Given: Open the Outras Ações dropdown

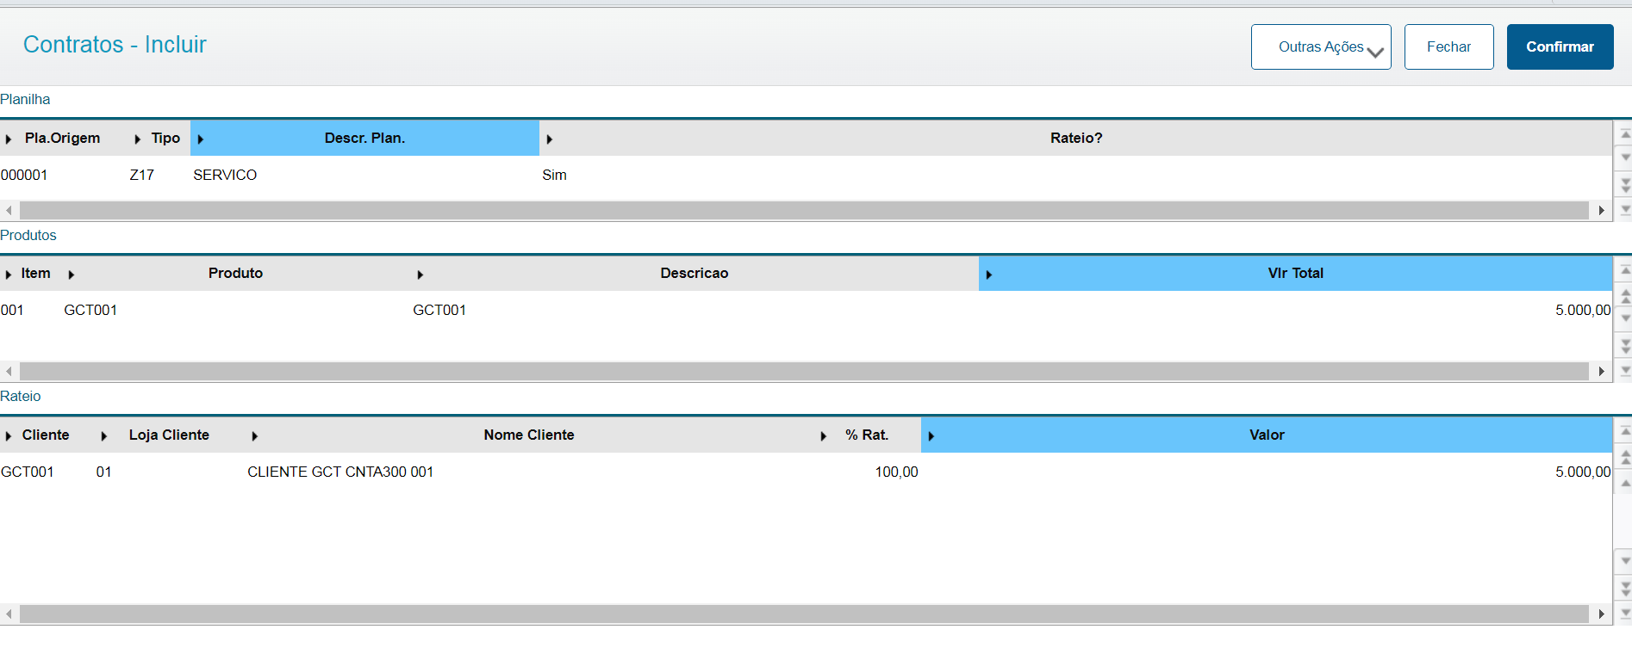Looking at the screenshot, I should click(x=1321, y=47).
